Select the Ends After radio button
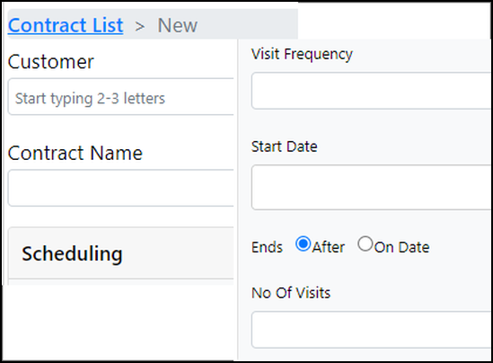Viewport: 493px width, 363px height. pyautogui.click(x=304, y=243)
